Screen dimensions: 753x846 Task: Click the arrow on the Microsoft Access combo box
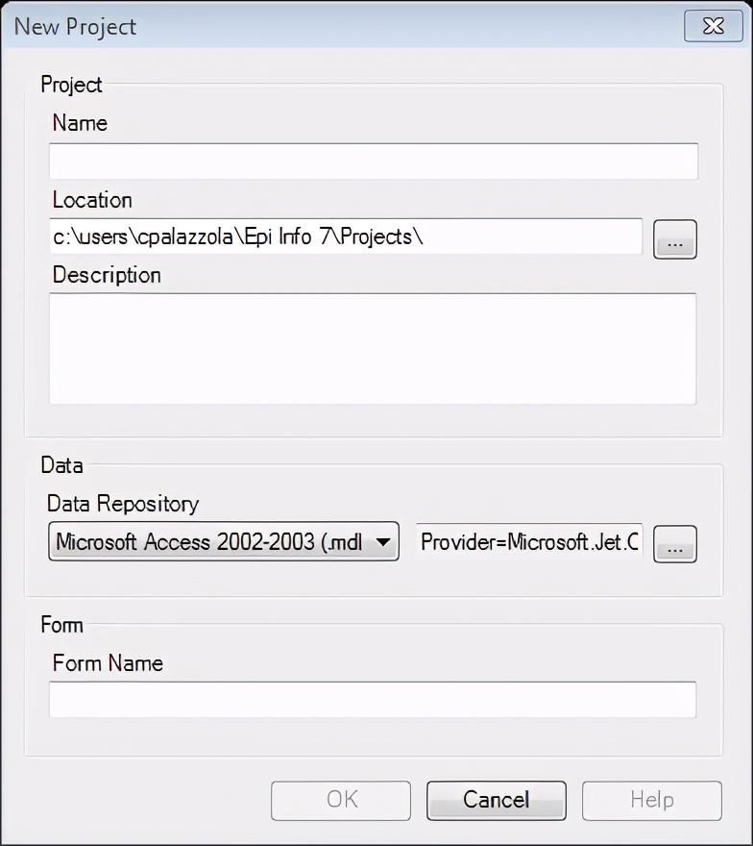(382, 542)
